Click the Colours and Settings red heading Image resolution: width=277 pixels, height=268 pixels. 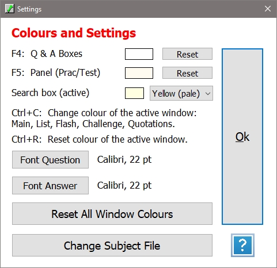pos(74,33)
